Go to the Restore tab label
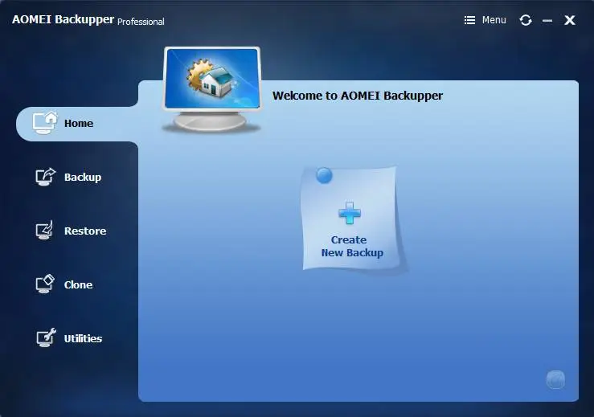 coord(85,231)
